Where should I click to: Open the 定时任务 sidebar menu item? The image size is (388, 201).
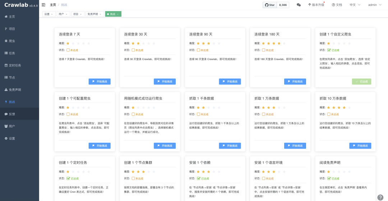pyautogui.click(x=19, y=65)
